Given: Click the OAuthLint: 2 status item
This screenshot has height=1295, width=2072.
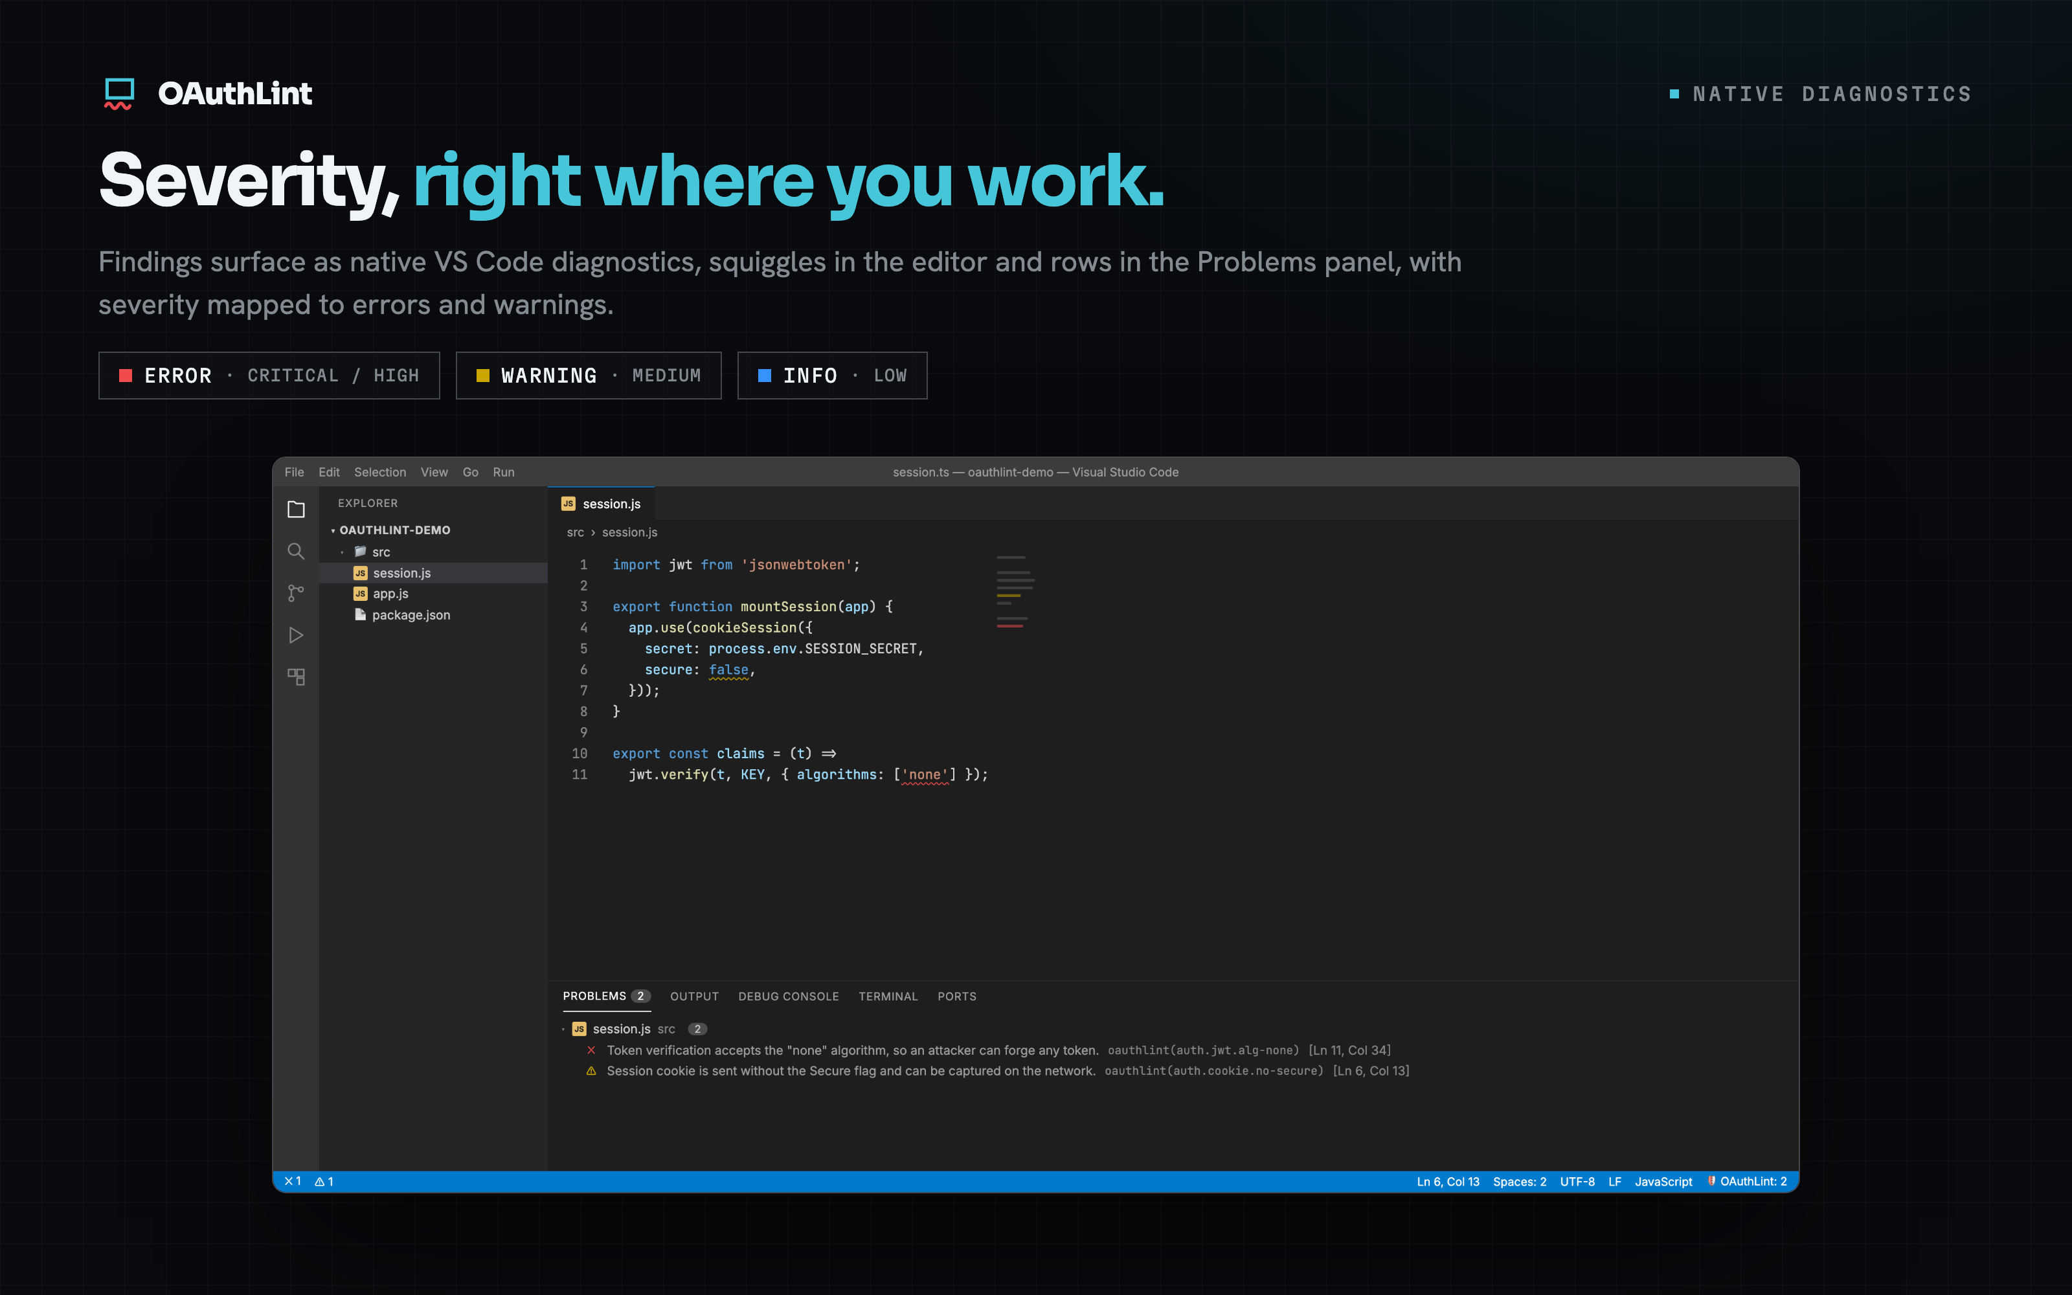Looking at the screenshot, I should click(1748, 1181).
